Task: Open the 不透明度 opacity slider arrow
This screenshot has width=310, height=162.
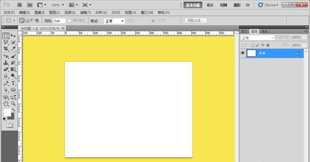Action: coord(305,37)
